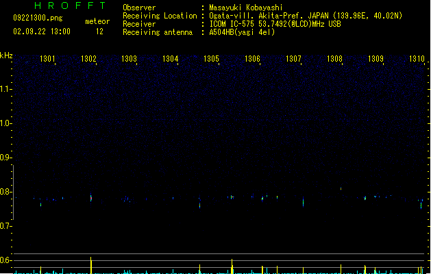Click the 0.6 frequency axis label
Viewport: 431px width, 274px height.
[5, 260]
